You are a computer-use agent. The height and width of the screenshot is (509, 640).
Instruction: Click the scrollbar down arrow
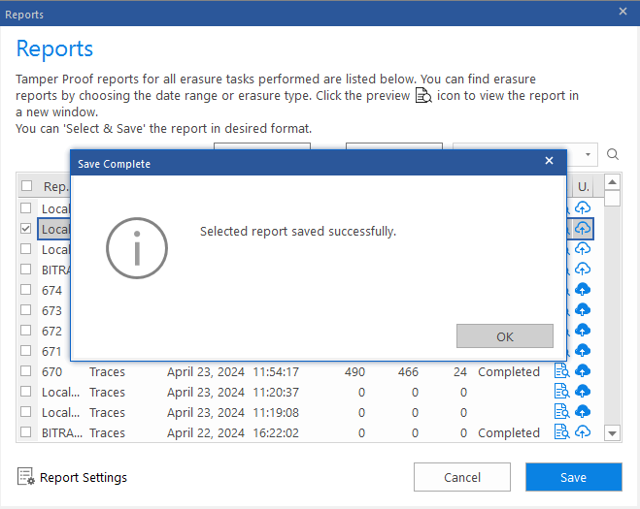(x=612, y=433)
